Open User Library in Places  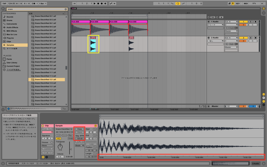click(x=12, y=63)
